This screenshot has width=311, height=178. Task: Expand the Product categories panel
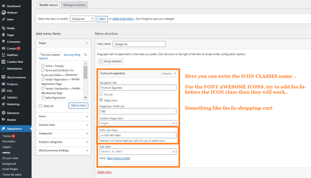(x=87, y=142)
